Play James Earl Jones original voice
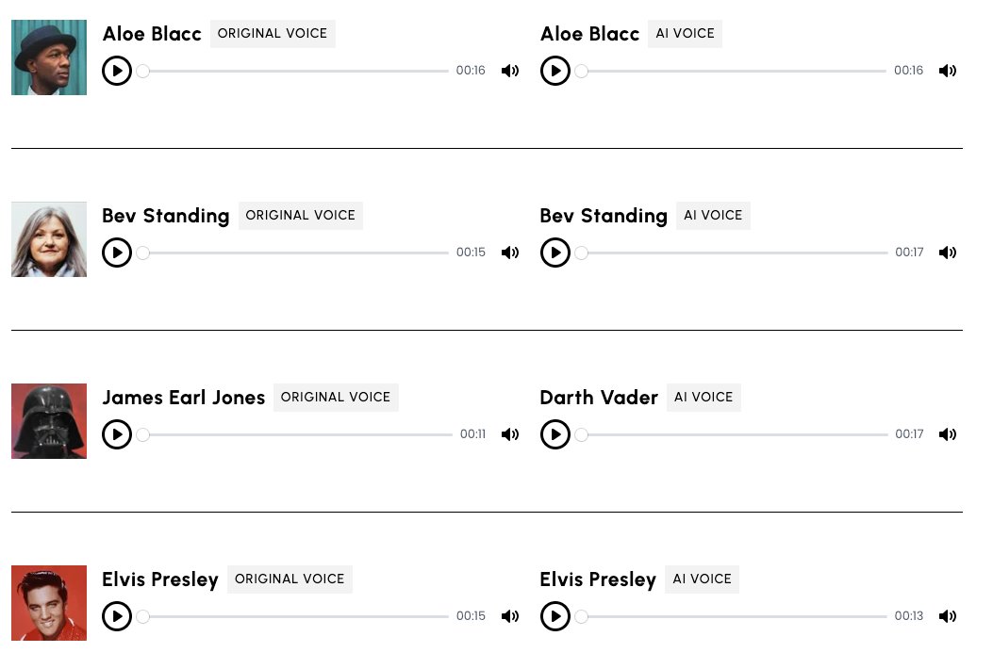 [x=117, y=434]
